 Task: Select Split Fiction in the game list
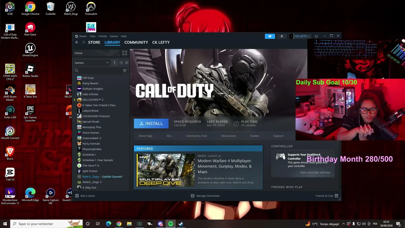point(90,171)
